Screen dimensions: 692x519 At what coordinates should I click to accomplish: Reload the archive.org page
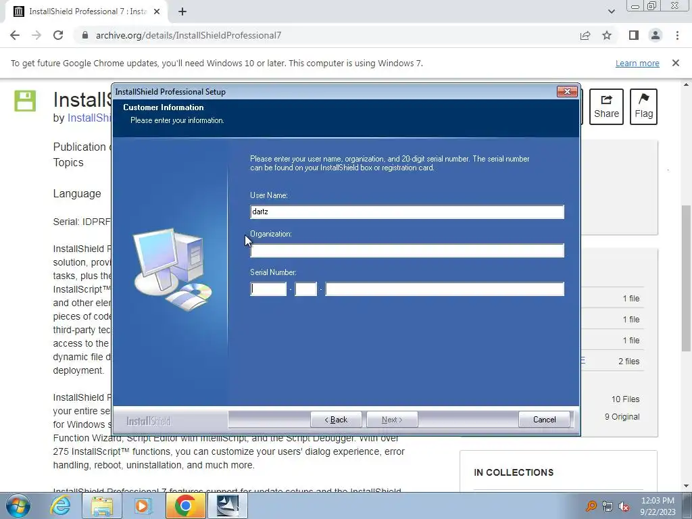coord(58,35)
